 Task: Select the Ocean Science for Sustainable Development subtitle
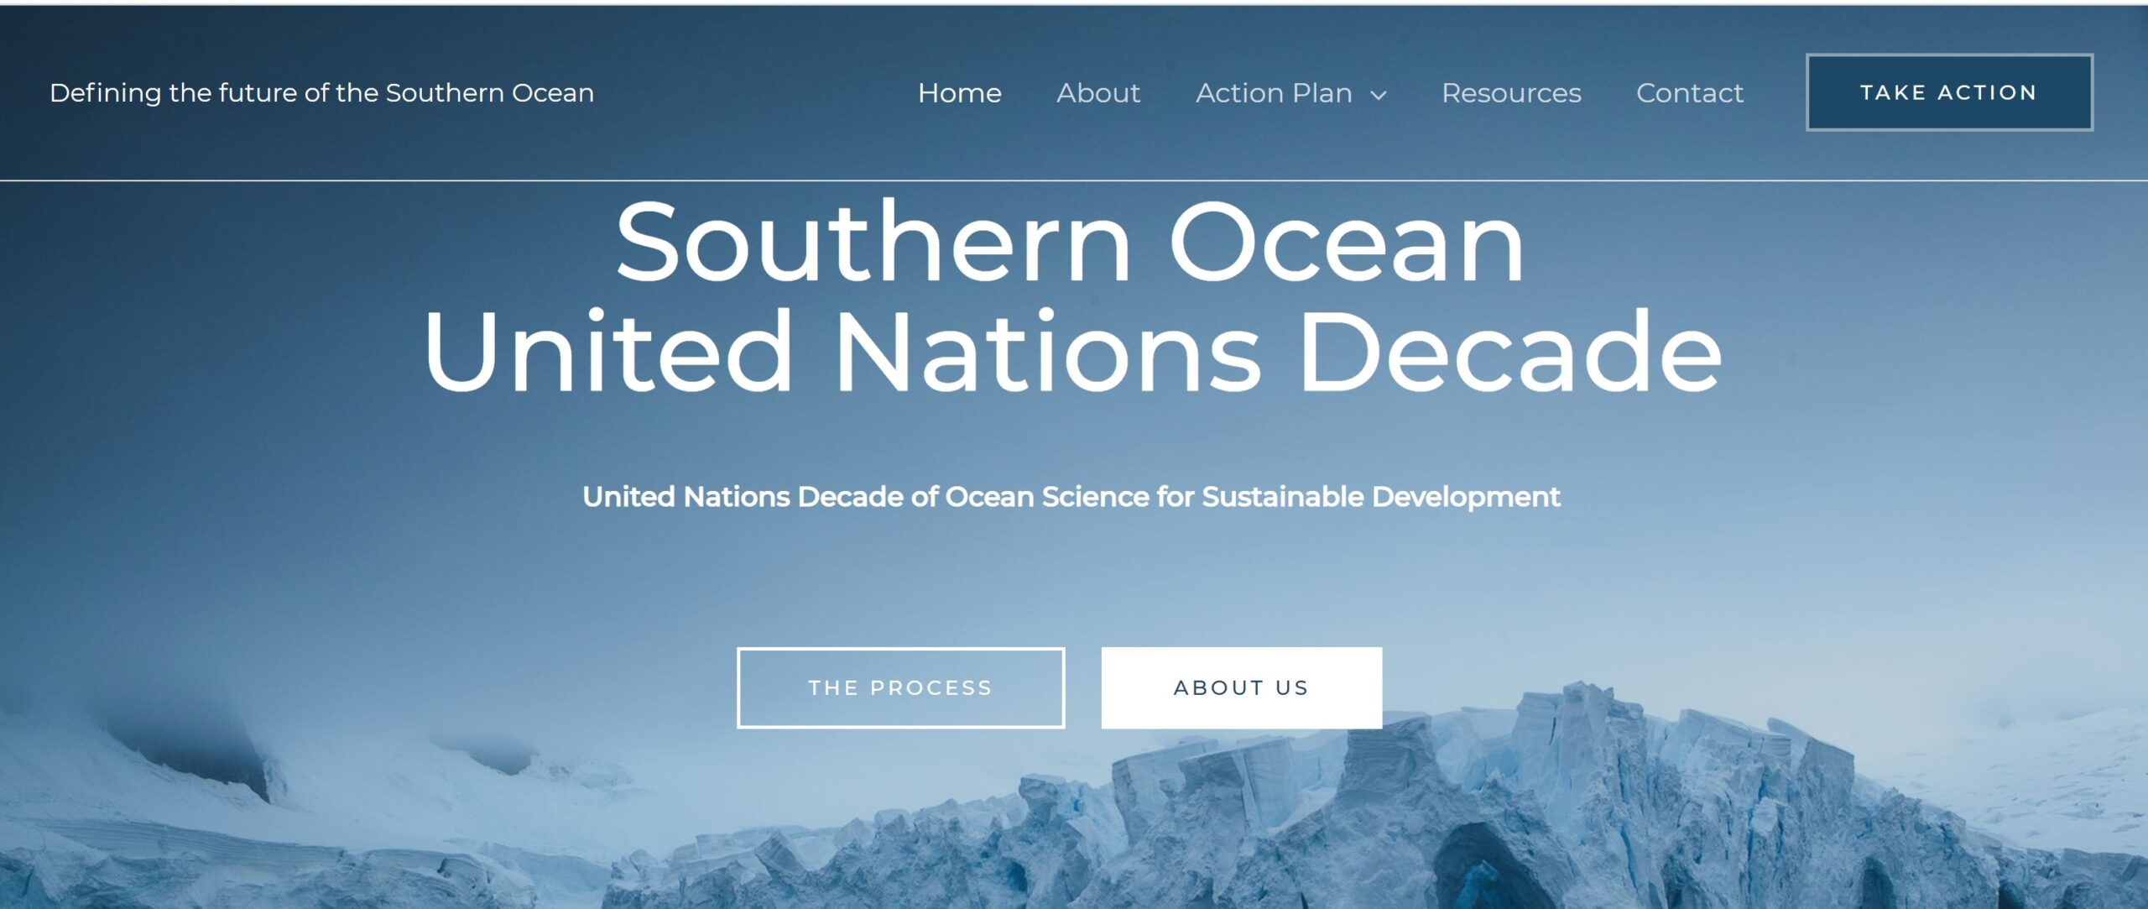pos(1071,497)
